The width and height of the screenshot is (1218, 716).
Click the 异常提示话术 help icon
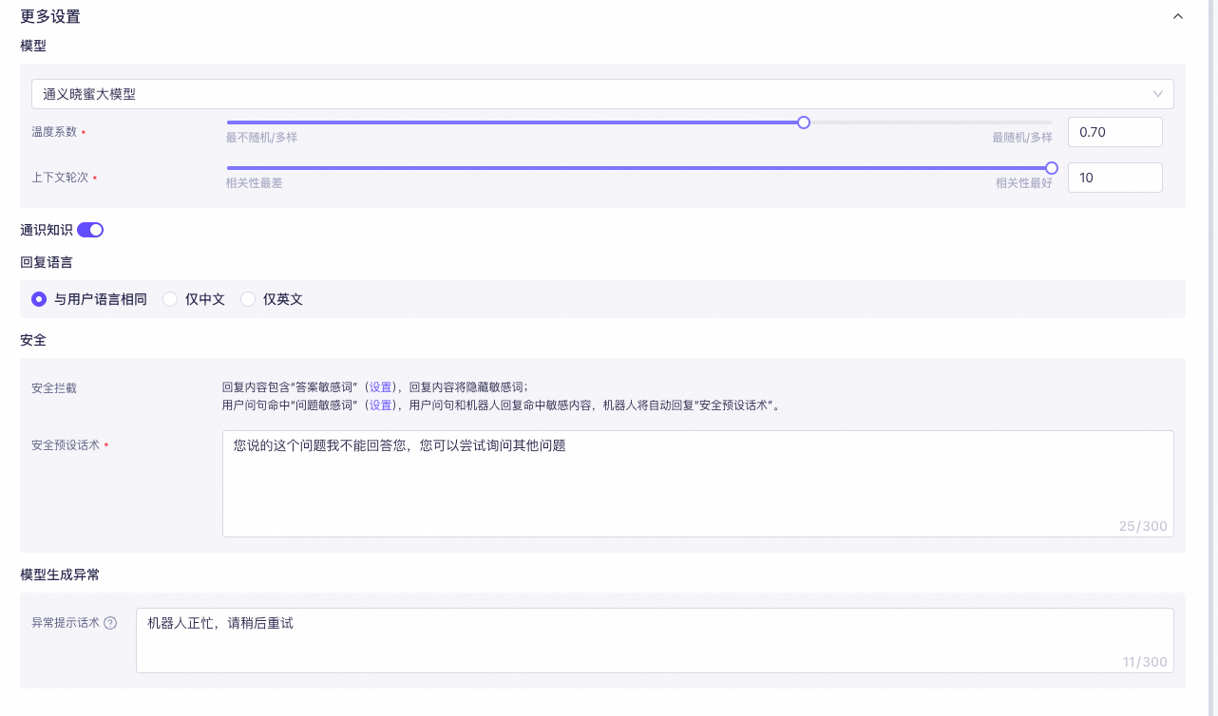[110, 623]
